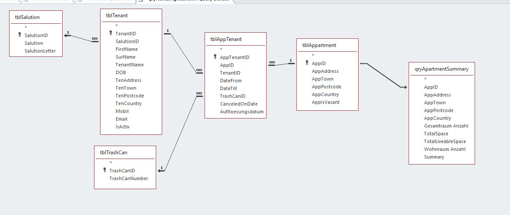
Task: Click the primary key icon of AppID in tblAppartment
Action: 307,63
